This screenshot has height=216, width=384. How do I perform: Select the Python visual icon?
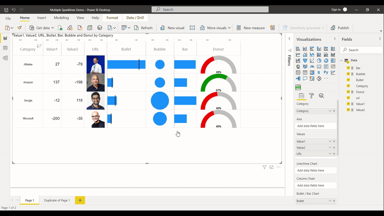click(326, 72)
